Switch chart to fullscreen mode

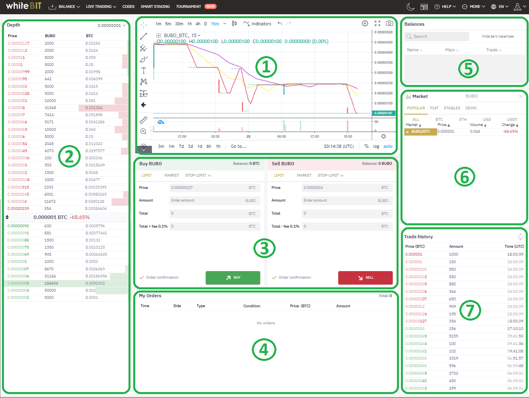click(378, 23)
